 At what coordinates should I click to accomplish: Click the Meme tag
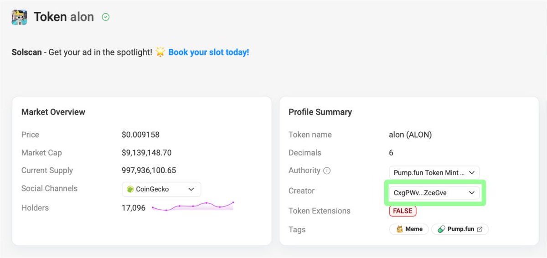coord(409,229)
